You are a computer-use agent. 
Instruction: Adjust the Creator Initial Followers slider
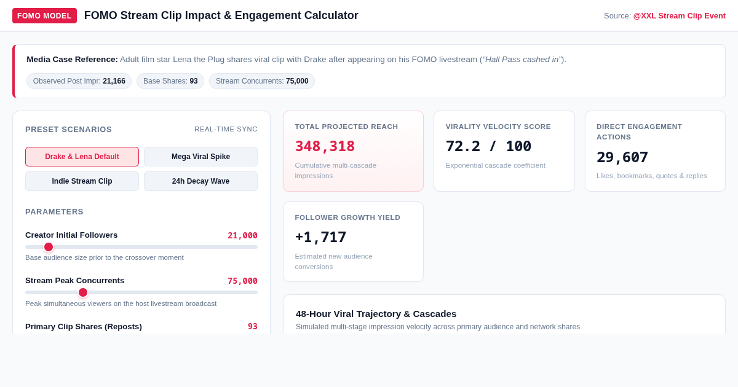click(141, 247)
